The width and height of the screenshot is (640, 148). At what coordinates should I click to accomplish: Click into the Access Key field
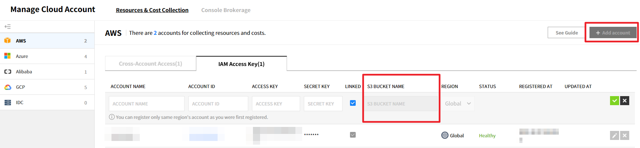pos(276,104)
